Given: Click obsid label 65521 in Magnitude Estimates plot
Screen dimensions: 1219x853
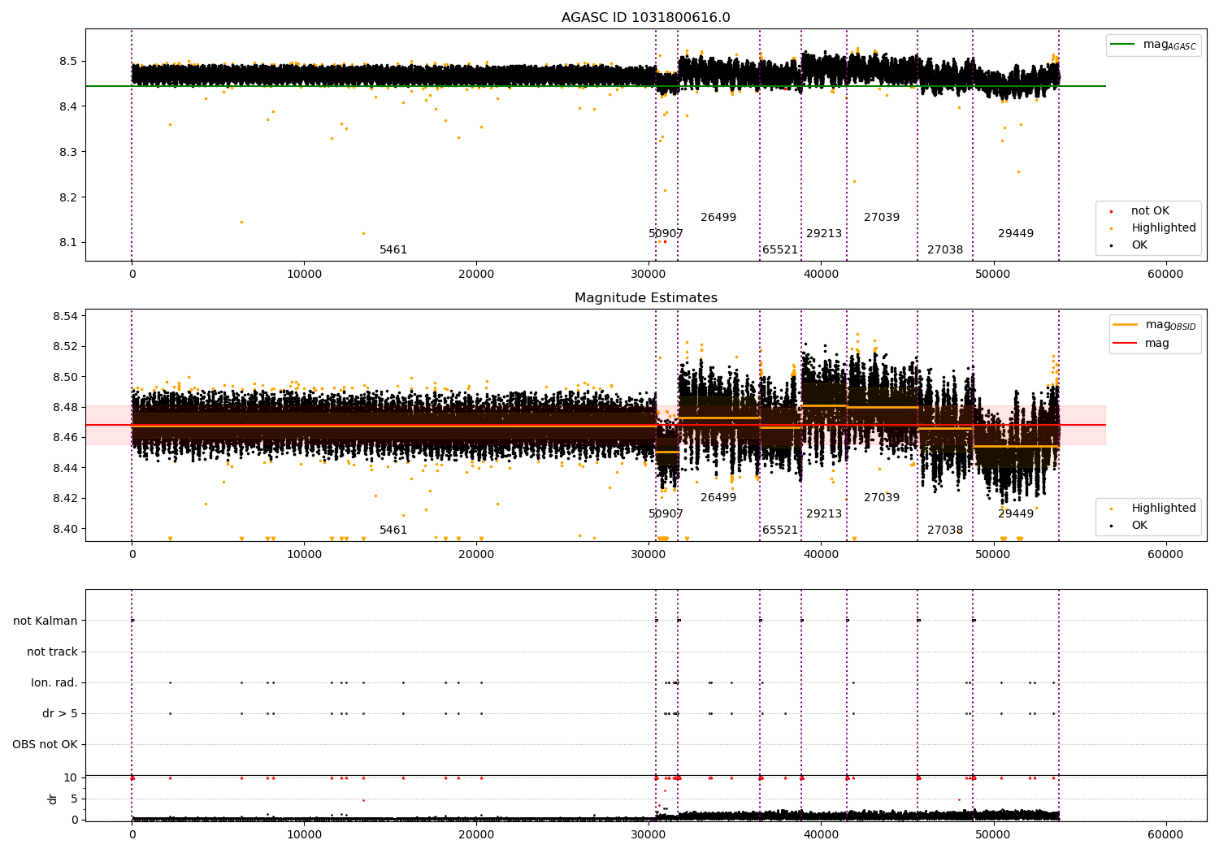Looking at the screenshot, I should pos(780,530).
